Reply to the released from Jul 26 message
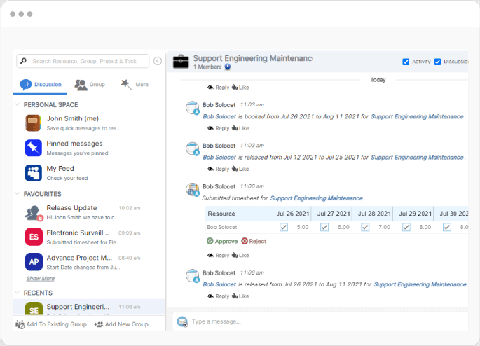Screen dimensions: 480x346 coord(218,296)
